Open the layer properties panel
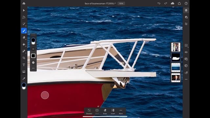 [x=186, y=24]
